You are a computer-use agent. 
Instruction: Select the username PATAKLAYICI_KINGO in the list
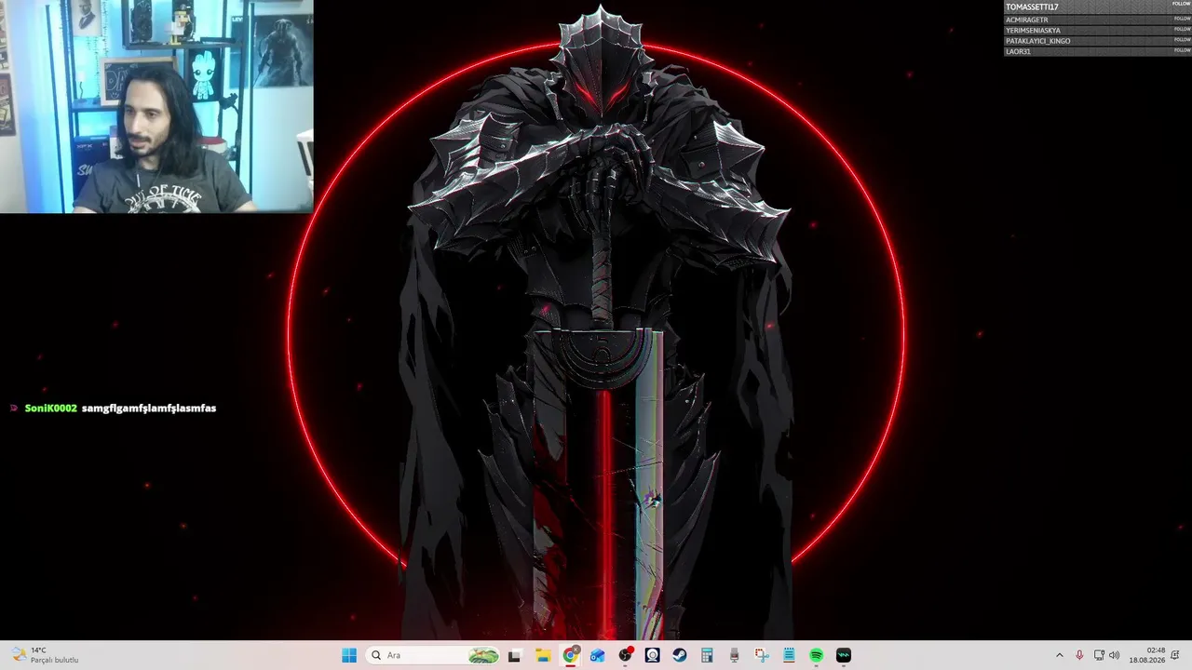click(x=1038, y=41)
